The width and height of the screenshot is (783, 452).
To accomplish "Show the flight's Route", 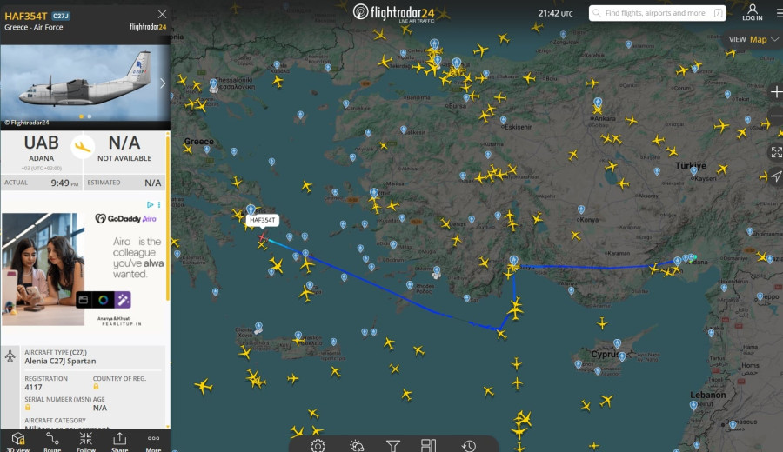I will [x=52, y=441].
